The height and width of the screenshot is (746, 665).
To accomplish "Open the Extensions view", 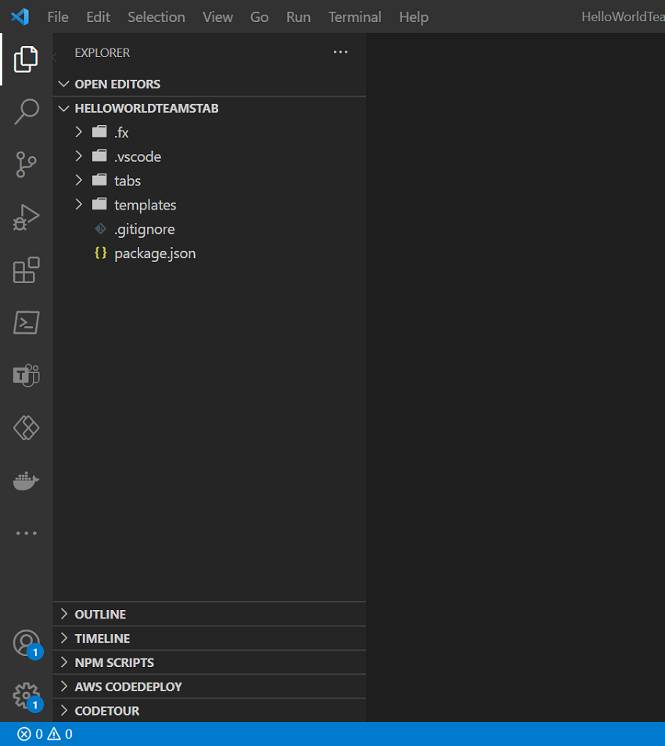I will [27, 271].
